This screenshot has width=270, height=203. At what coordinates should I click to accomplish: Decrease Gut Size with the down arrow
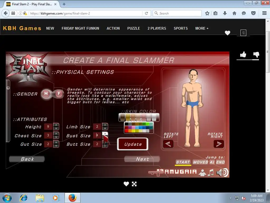coord(56,146)
